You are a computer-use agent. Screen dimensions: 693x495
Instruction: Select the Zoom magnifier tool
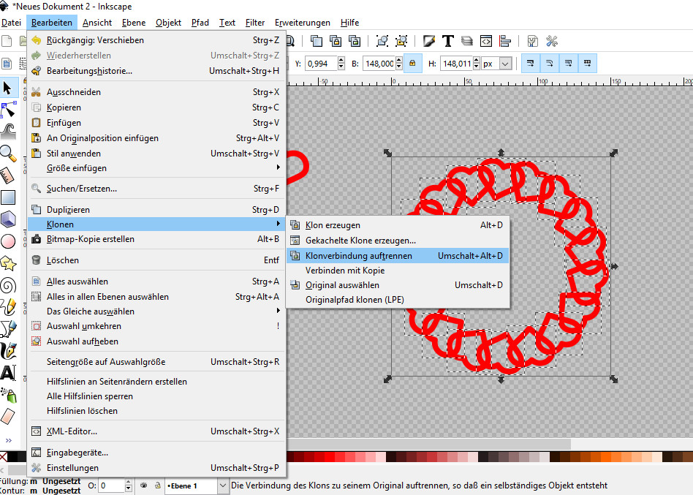tap(8, 153)
